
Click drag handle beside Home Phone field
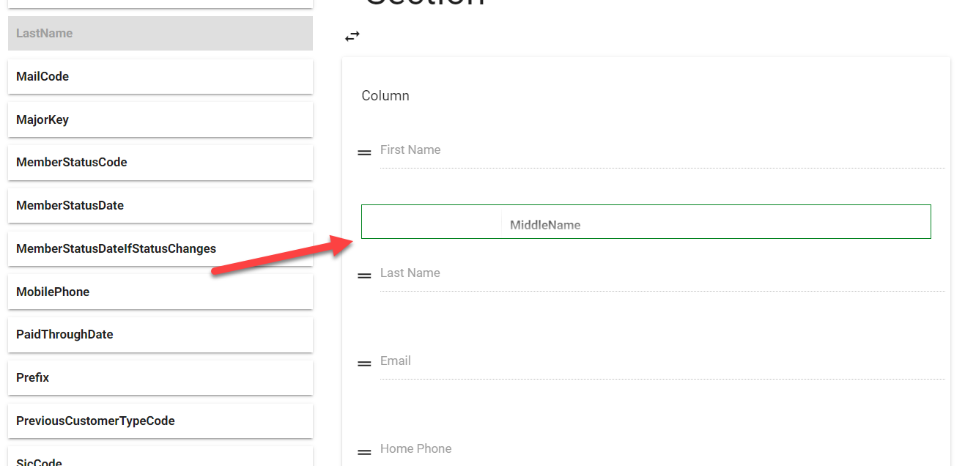coord(364,451)
